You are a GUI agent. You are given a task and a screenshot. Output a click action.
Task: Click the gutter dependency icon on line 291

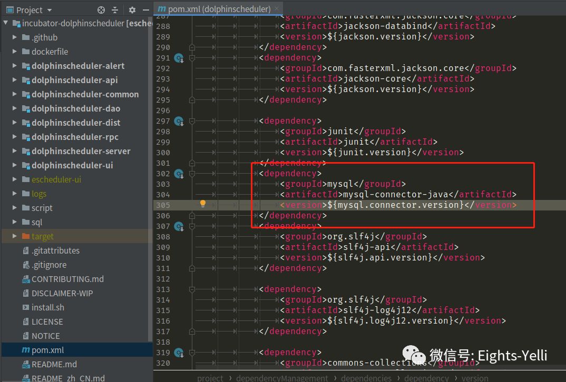pyautogui.click(x=179, y=58)
